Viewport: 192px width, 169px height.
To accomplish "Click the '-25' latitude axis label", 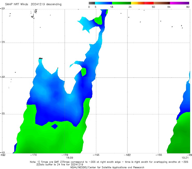I will click(2, 42).
